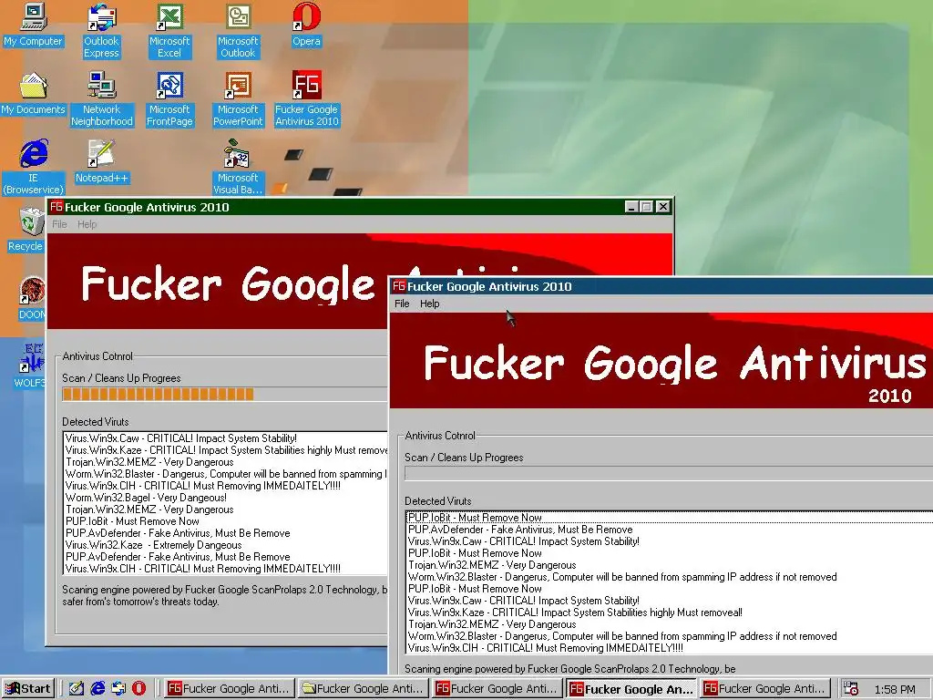The width and height of the screenshot is (933, 700).
Task: Click the title bar of the front antivirus window
Action: click(x=661, y=286)
